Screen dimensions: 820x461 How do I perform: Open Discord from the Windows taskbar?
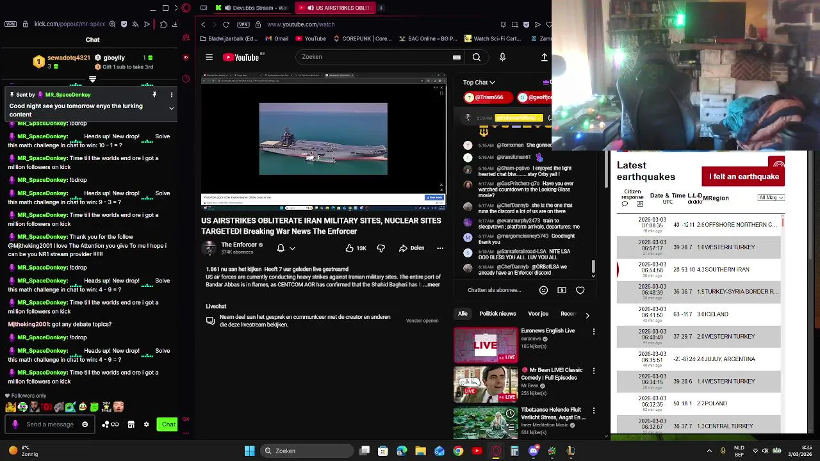(x=533, y=451)
